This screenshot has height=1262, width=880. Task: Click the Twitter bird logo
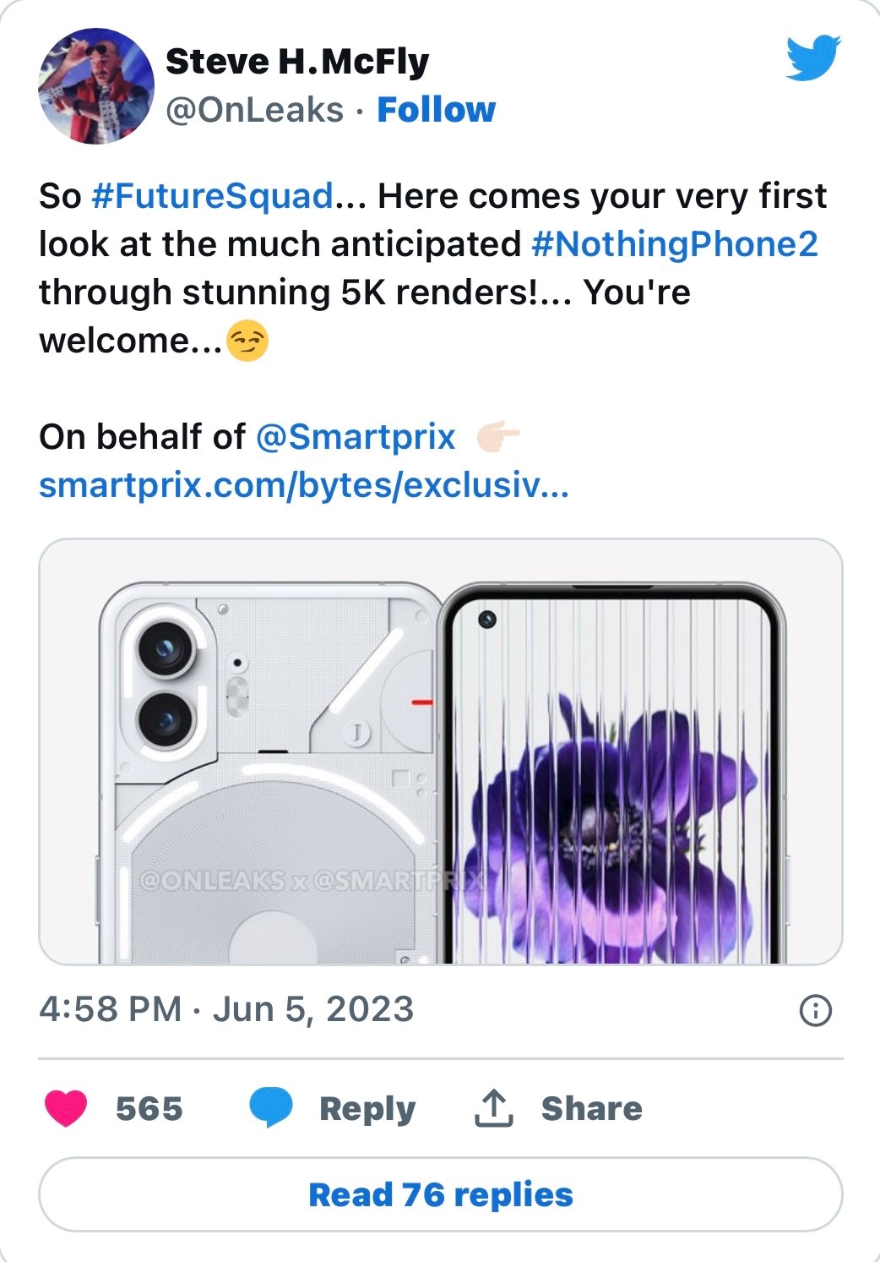point(812,57)
